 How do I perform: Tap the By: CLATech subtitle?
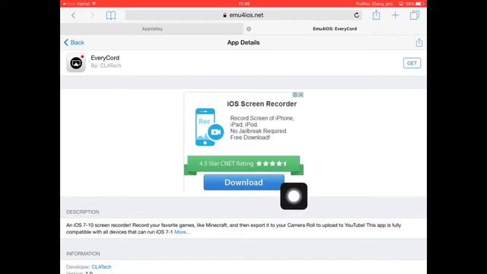106,65
